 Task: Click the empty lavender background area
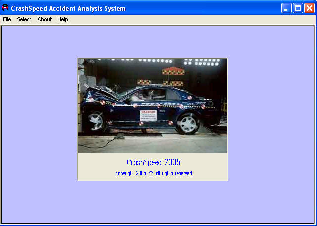[x=40, y=124]
